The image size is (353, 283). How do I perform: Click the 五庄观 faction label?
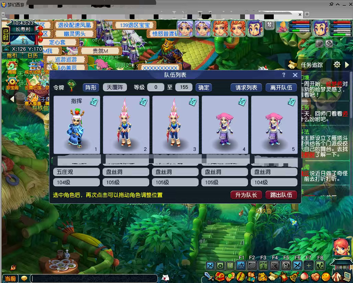click(x=76, y=172)
